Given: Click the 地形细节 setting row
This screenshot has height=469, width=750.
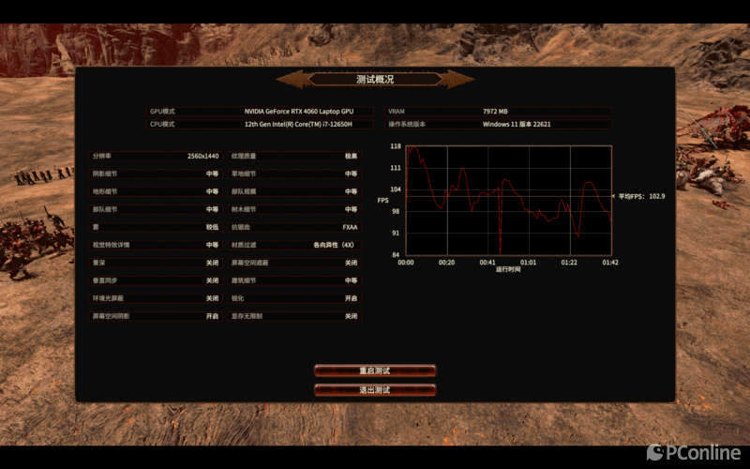Looking at the screenshot, I should coord(156,191).
